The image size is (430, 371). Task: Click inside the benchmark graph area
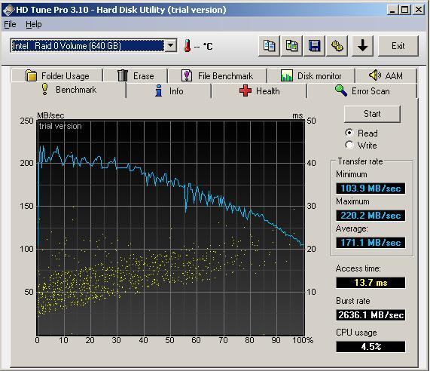[171, 228]
